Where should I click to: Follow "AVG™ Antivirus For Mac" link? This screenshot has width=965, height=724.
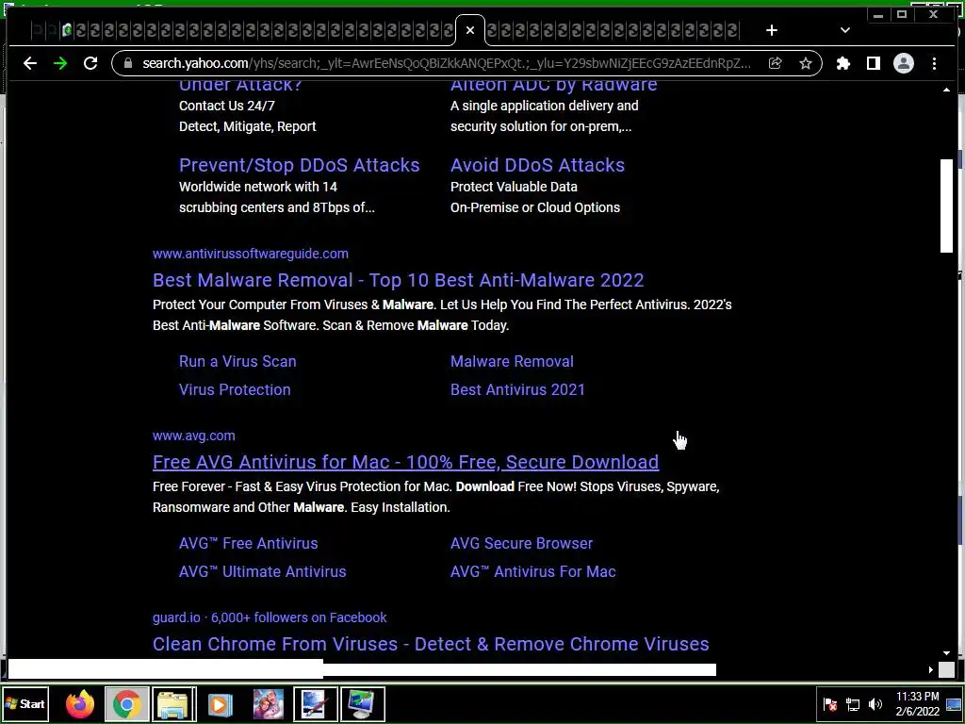pyautogui.click(x=533, y=572)
